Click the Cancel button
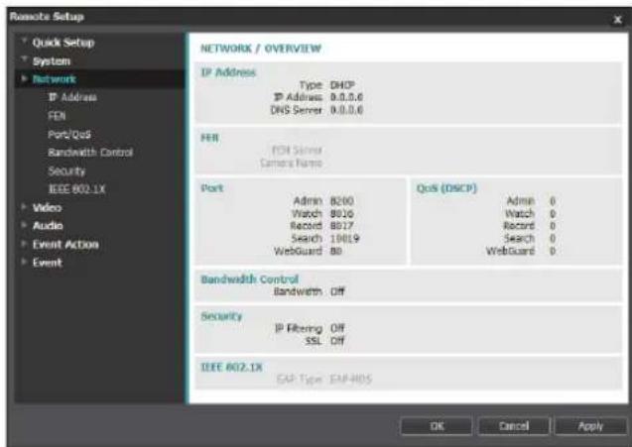The width and height of the screenshot is (632, 447). [514, 426]
